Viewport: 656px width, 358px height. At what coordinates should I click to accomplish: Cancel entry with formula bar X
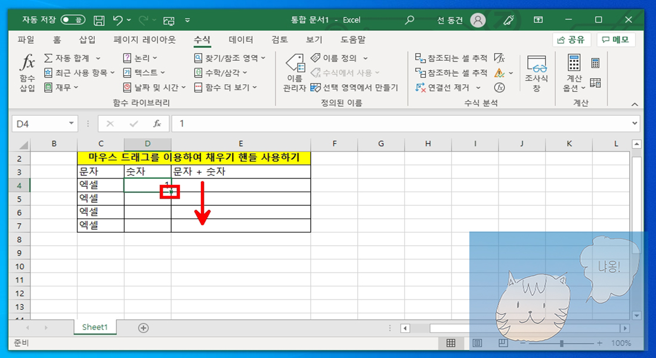tap(110, 124)
